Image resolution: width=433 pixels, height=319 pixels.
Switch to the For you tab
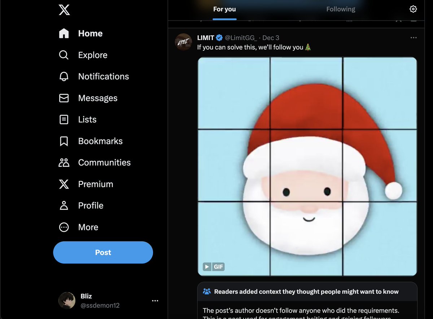coord(224,9)
